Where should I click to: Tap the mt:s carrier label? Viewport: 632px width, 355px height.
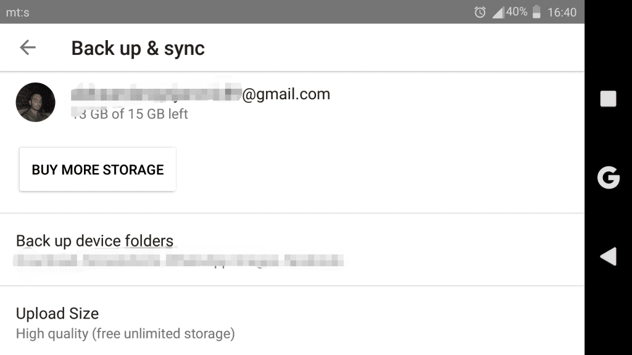point(17,12)
